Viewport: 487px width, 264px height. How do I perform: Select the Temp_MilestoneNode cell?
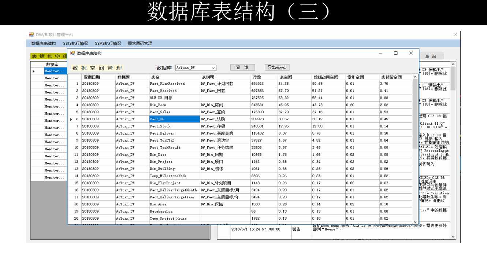pyautogui.click(x=174, y=176)
